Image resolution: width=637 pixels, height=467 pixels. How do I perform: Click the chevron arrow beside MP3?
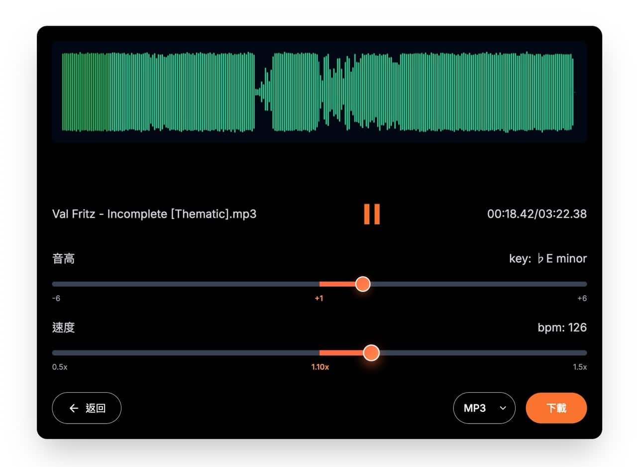503,408
